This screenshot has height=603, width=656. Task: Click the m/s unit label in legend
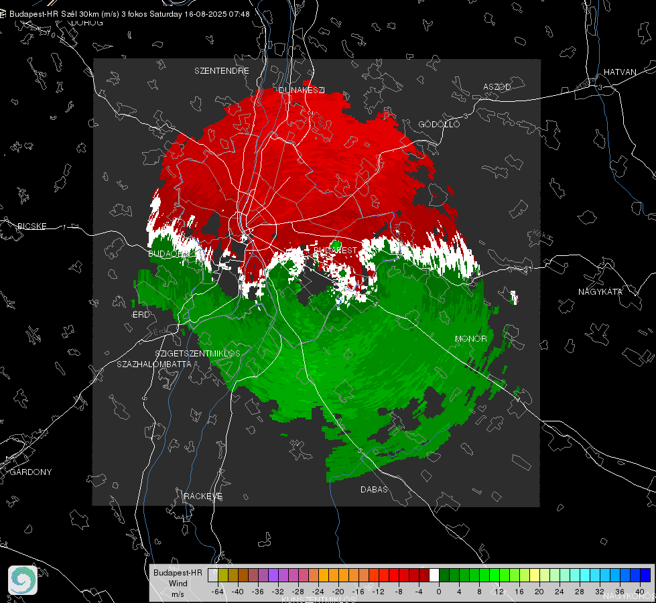[x=178, y=594]
